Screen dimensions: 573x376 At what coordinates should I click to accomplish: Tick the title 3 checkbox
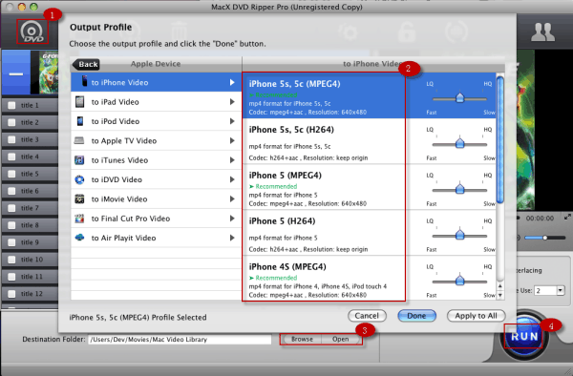[x=11, y=139]
